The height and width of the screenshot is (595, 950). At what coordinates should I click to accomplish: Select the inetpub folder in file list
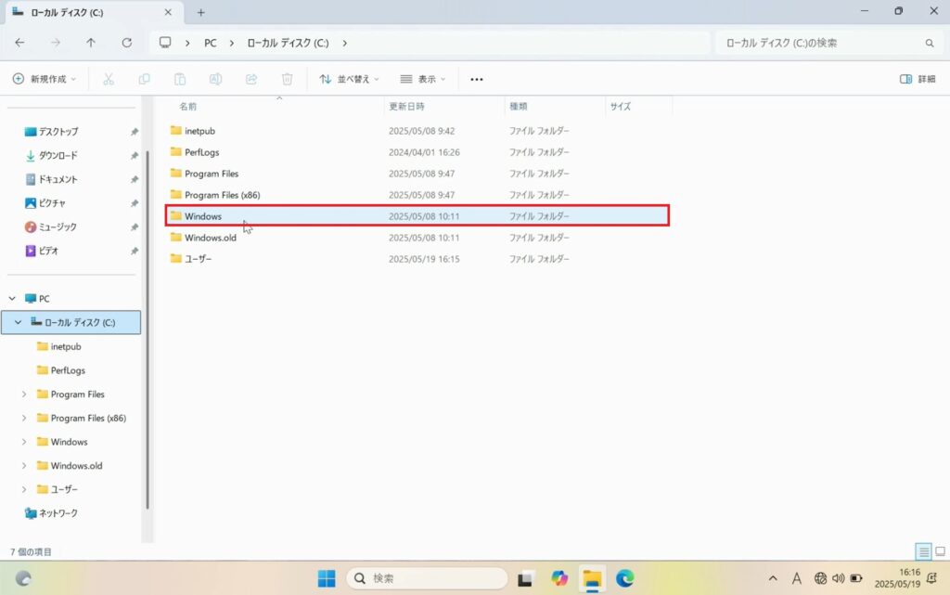tap(417, 131)
